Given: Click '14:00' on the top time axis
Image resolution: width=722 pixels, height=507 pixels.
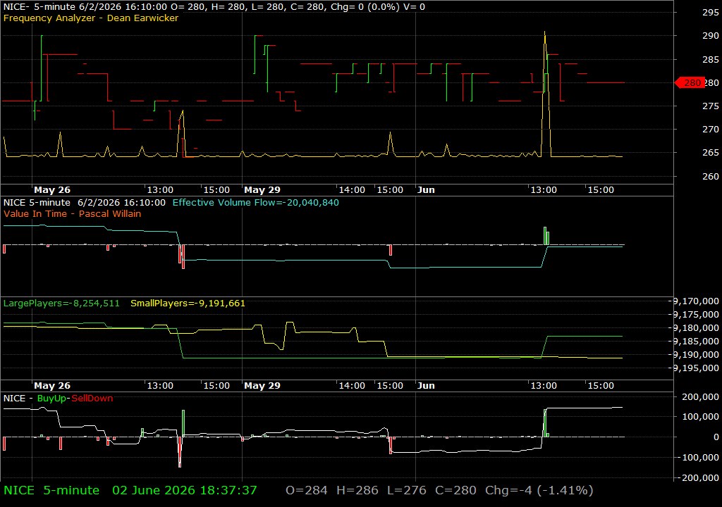Looking at the screenshot, I should click(x=352, y=189).
